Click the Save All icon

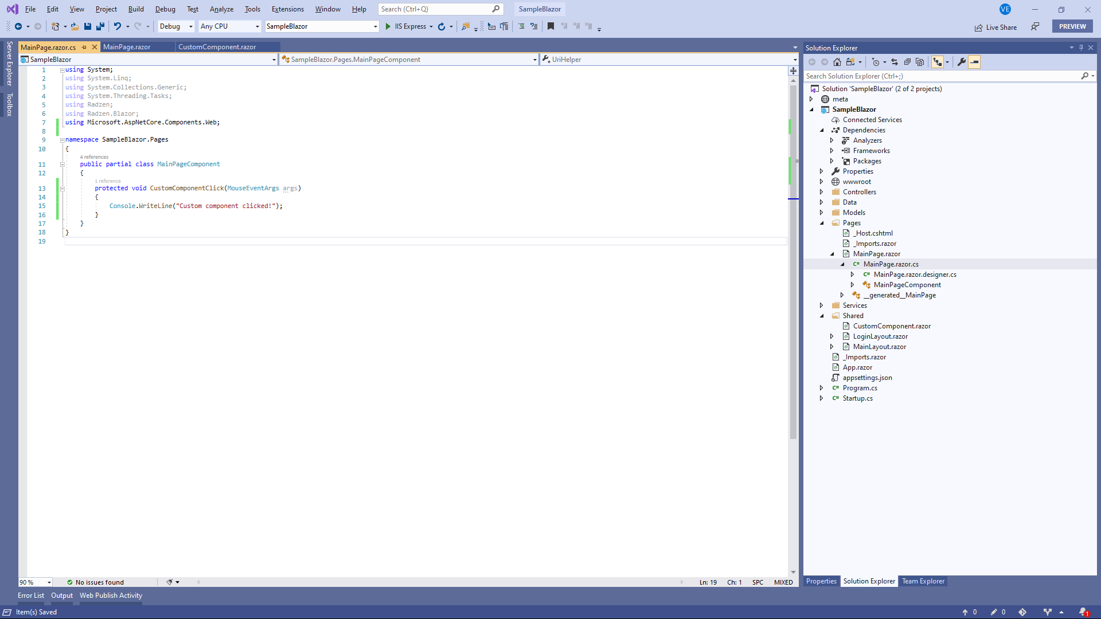pos(100,26)
